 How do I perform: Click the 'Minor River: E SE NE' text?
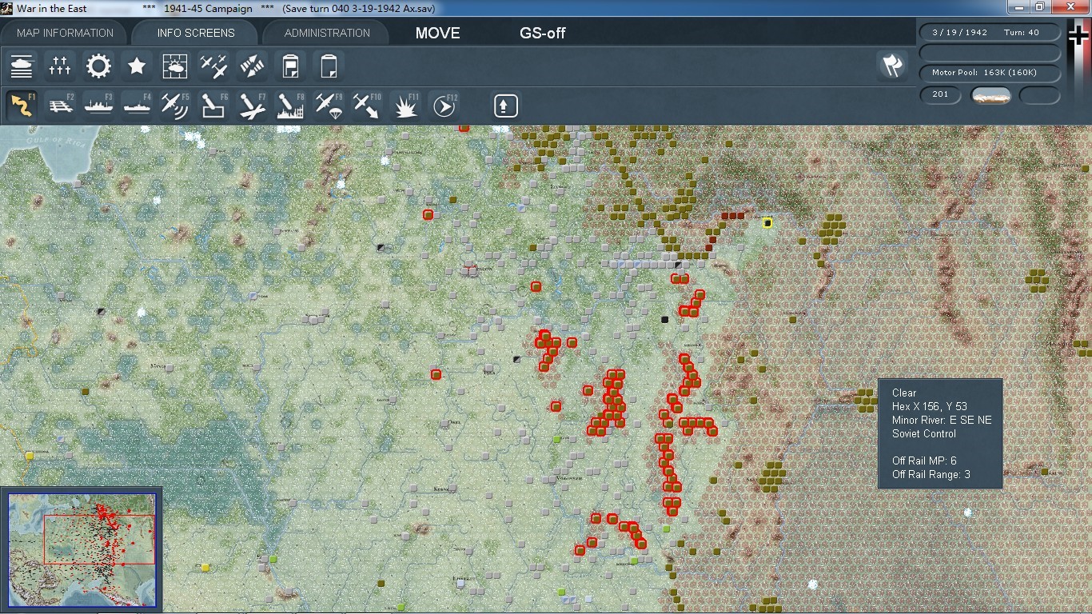[942, 420]
